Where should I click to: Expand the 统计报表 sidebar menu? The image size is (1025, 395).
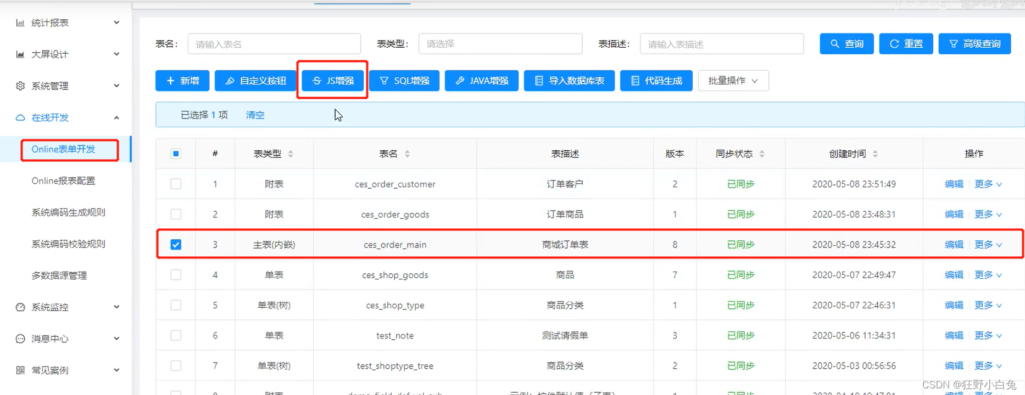[x=116, y=22]
